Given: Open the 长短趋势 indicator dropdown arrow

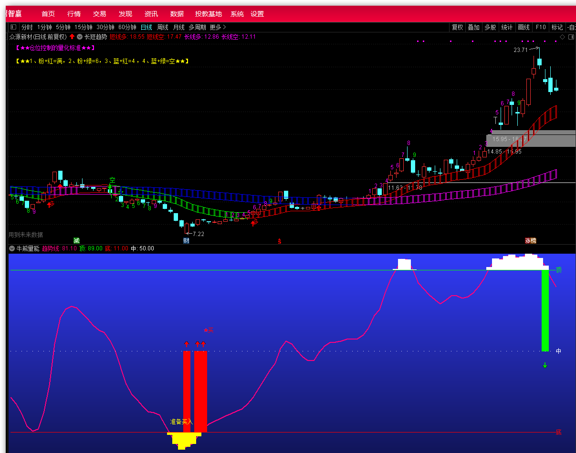Looking at the screenshot, I should pos(80,37).
